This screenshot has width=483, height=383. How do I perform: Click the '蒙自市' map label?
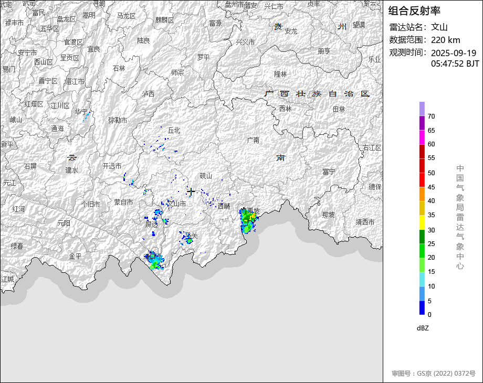click(x=123, y=202)
